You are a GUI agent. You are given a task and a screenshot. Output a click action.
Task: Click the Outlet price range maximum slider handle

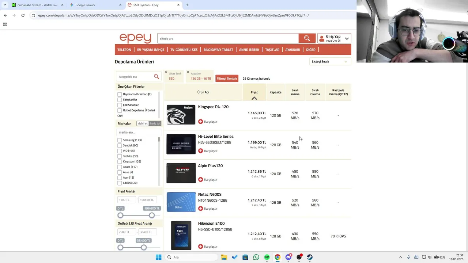click(144, 247)
